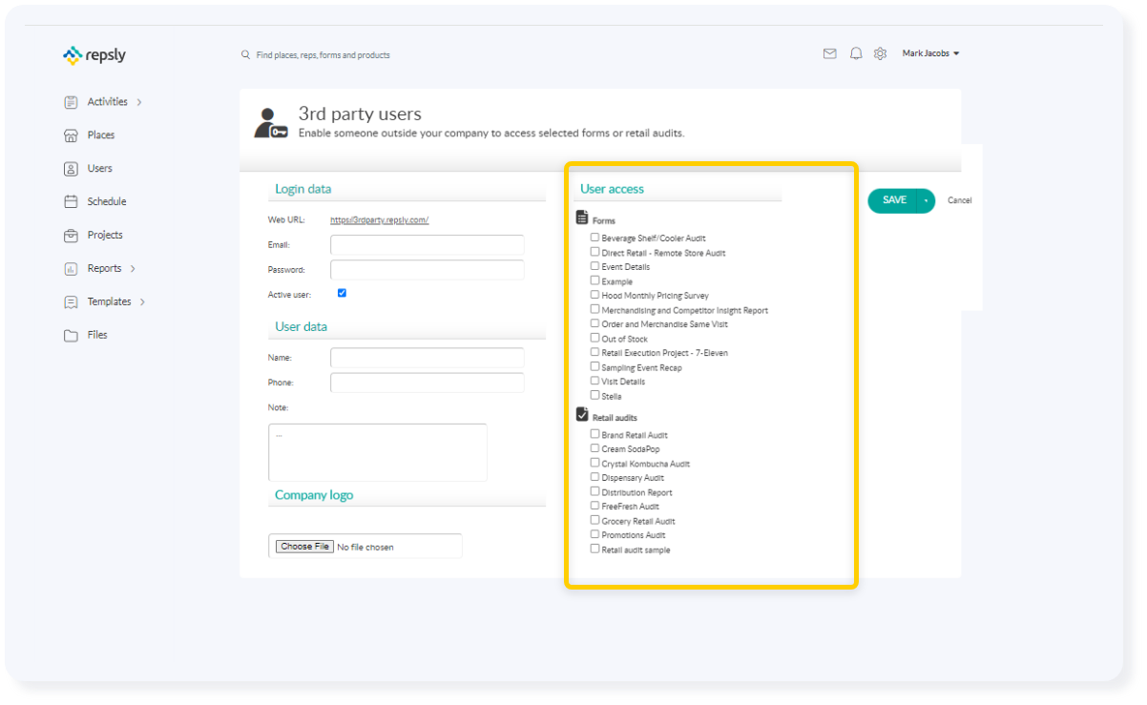Click the Projects briefcase icon
The image size is (1147, 705).
tap(71, 236)
